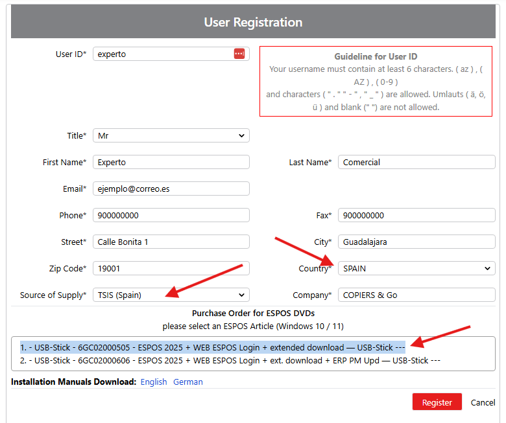Click the City input containing Guadalajara
Image resolution: width=506 pixels, height=423 pixels.
point(416,242)
